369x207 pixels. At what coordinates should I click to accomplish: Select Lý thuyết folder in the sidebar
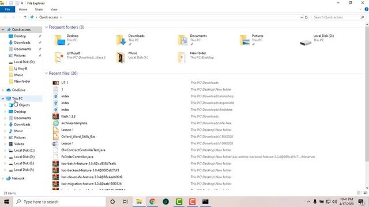click(x=21, y=68)
